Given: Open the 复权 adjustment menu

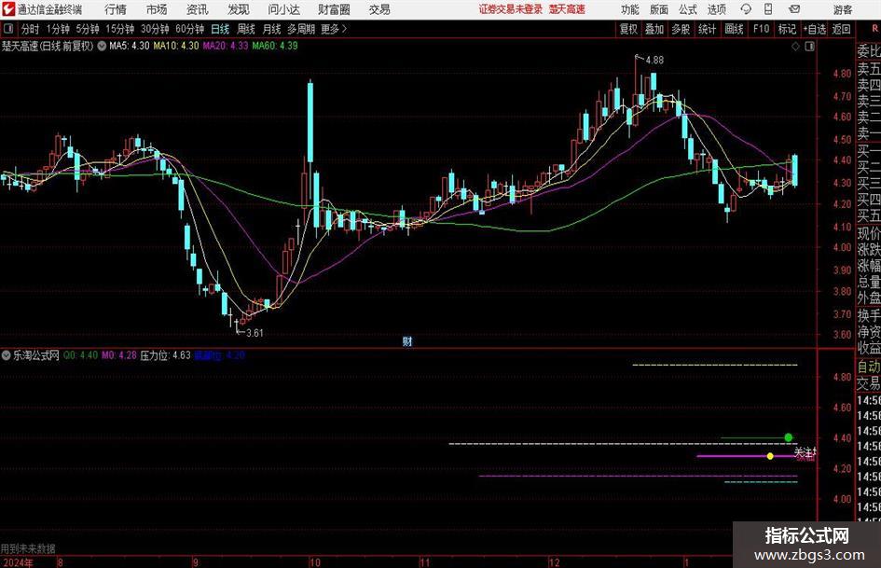Looking at the screenshot, I should click(628, 29).
